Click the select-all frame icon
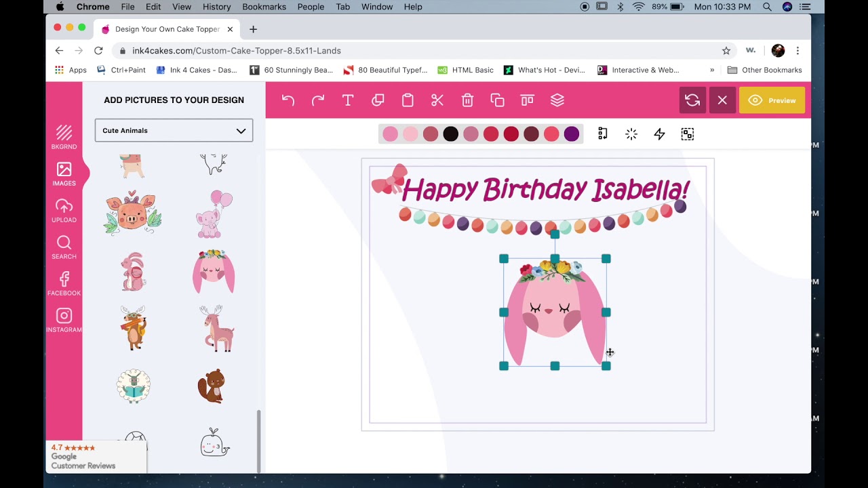868x488 pixels. [x=688, y=134]
